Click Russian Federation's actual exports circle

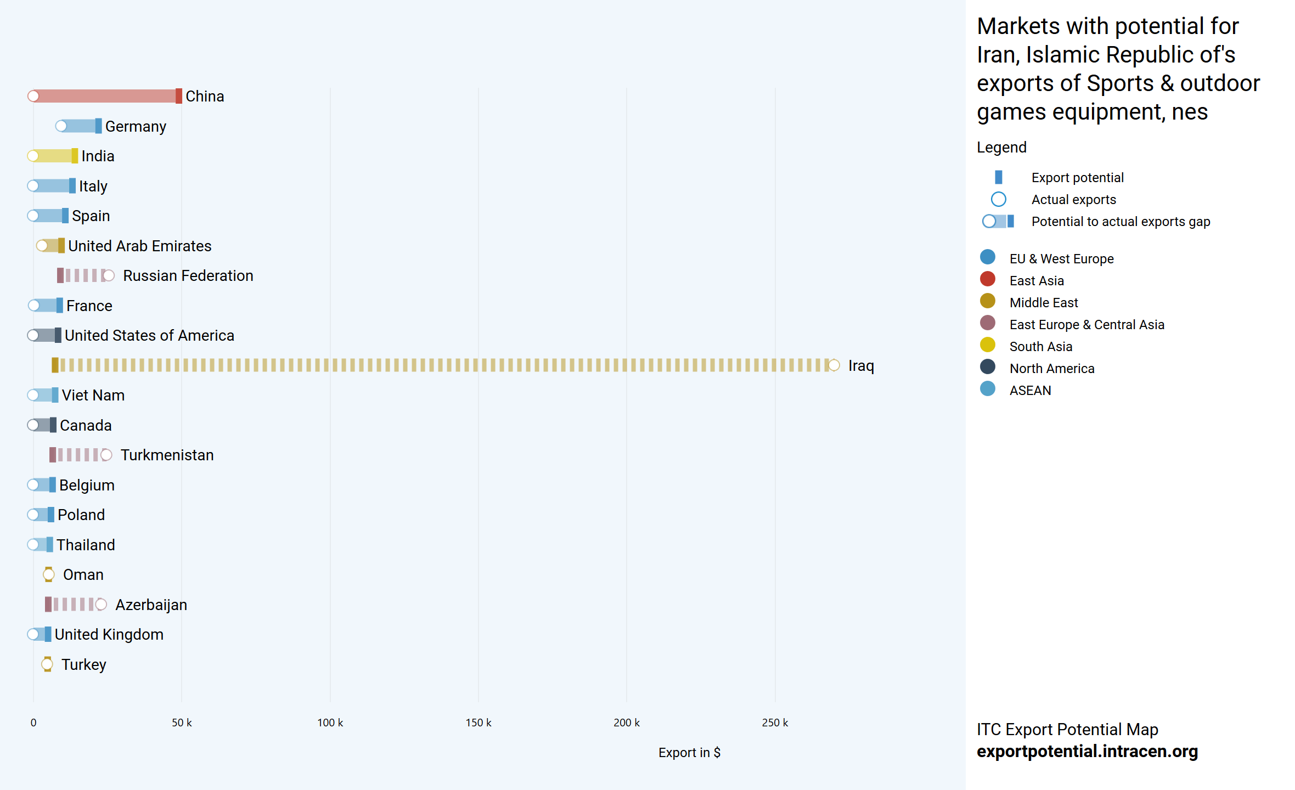click(x=109, y=275)
